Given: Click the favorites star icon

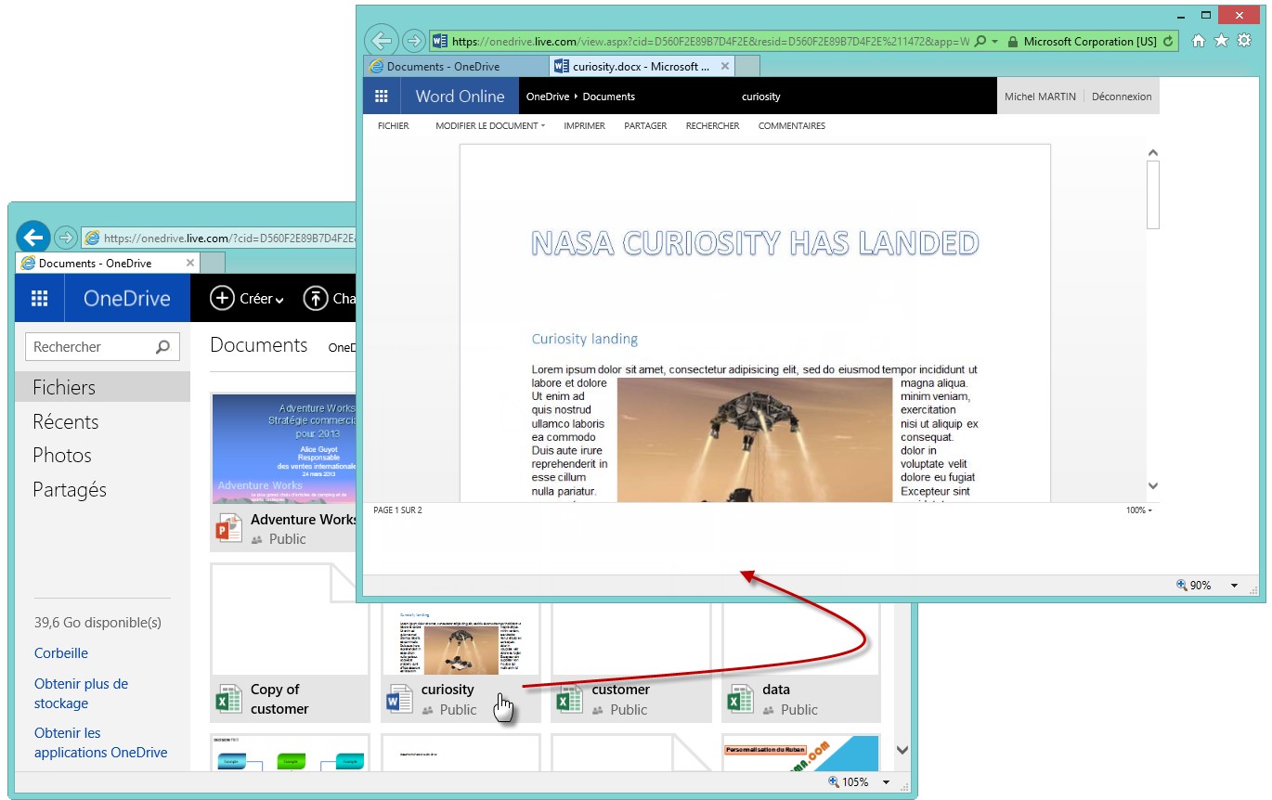Looking at the screenshot, I should 1221,41.
